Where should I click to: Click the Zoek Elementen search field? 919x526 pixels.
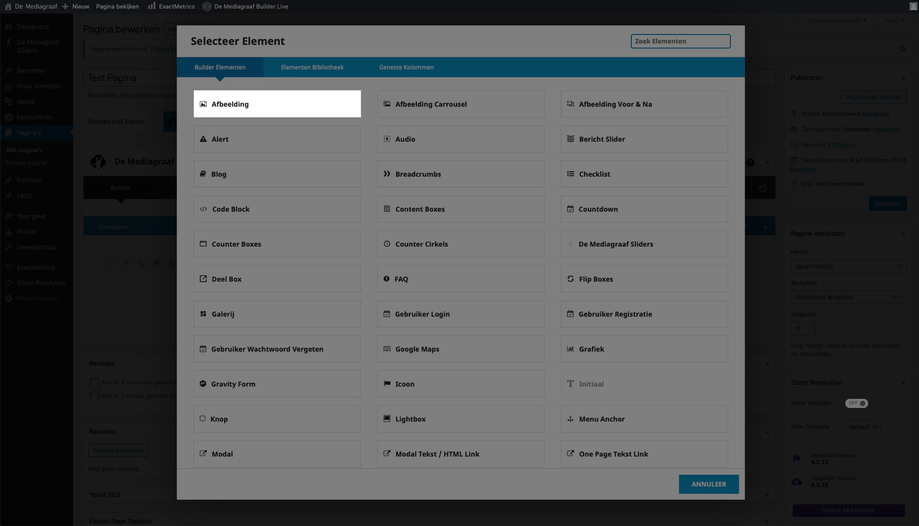pyautogui.click(x=680, y=41)
